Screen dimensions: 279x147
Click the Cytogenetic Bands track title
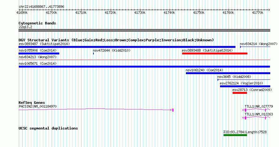pos(37,23)
